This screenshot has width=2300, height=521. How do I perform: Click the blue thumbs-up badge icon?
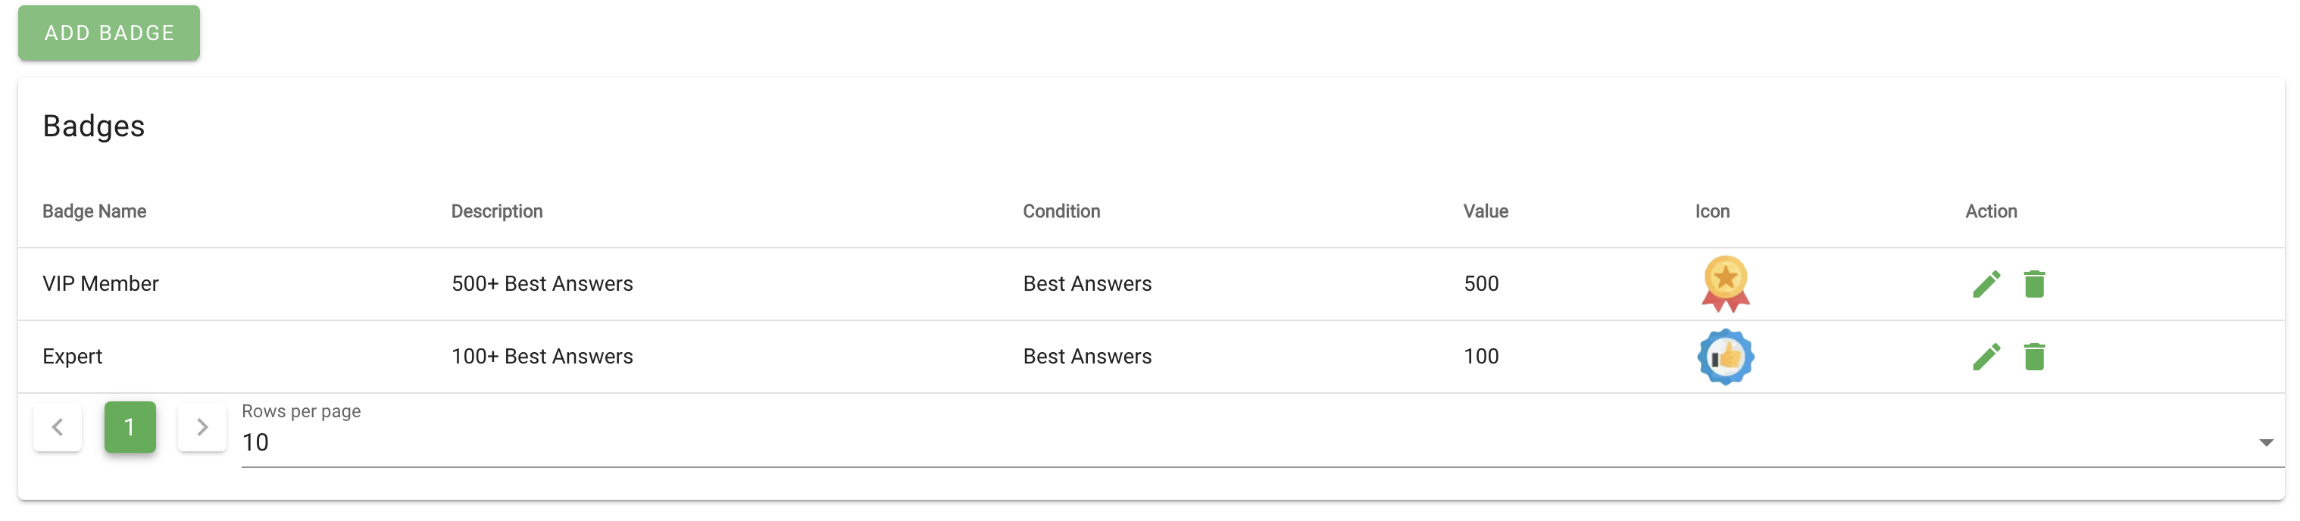click(1725, 357)
